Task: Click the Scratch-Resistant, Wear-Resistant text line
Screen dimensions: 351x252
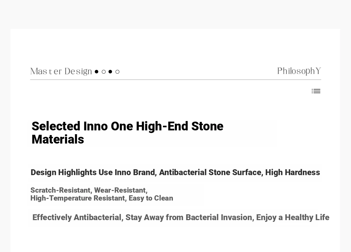Action: coord(89,190)
